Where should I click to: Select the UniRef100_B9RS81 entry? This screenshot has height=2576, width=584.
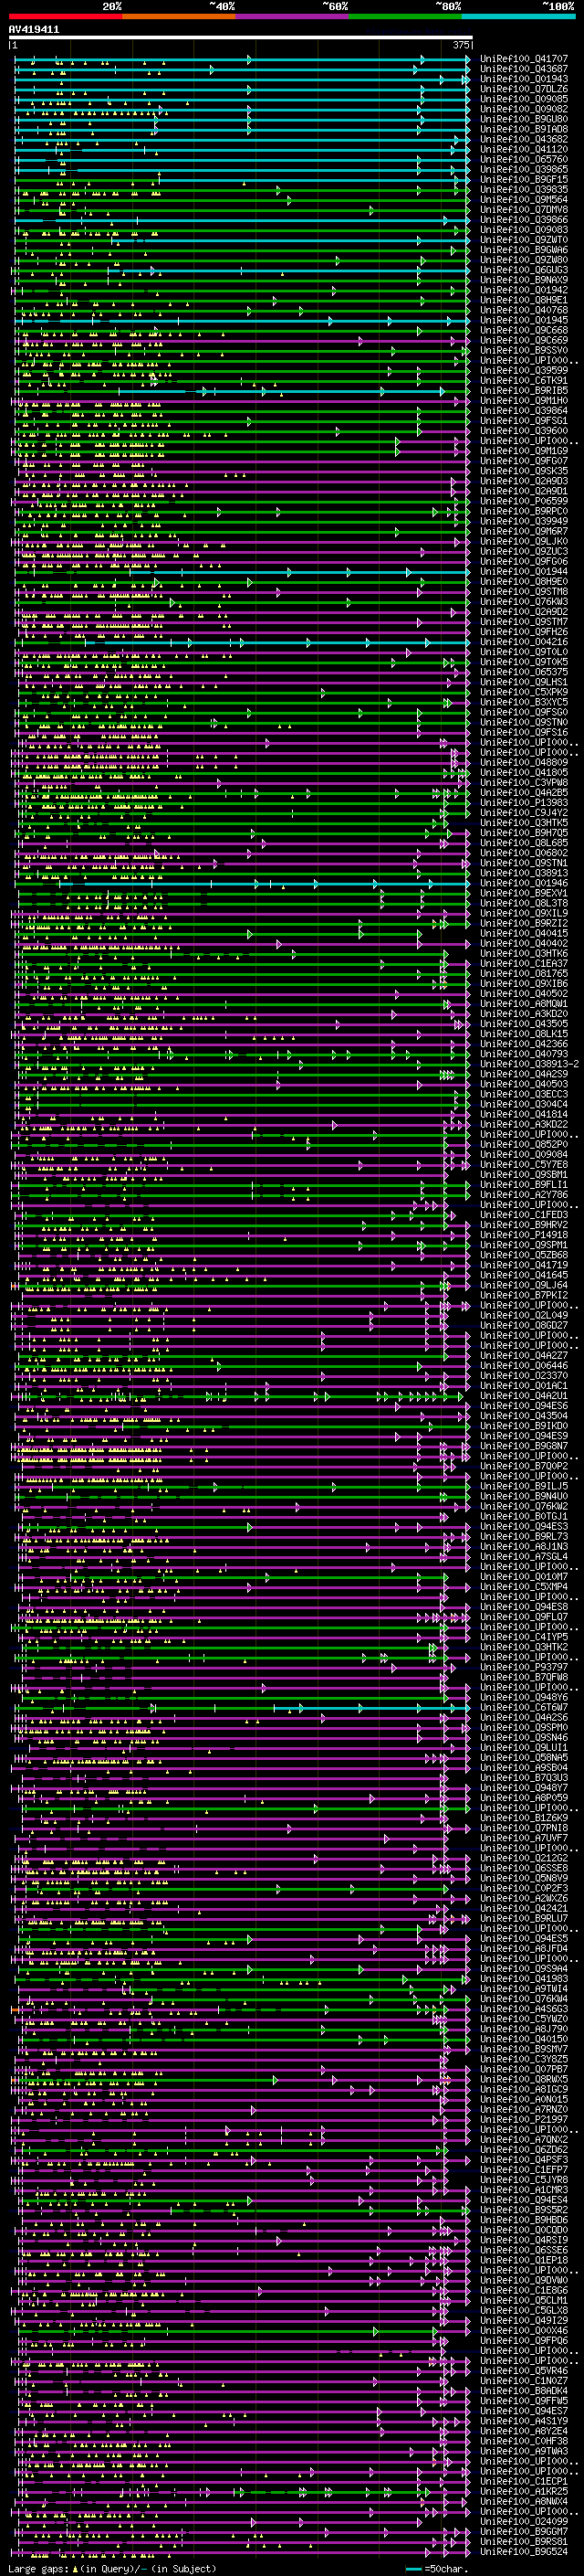point(523,2542)
